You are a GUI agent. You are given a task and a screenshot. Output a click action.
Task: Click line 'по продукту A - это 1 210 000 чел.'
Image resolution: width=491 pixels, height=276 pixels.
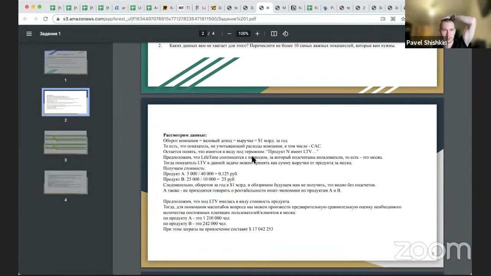pyautogui.click(x=197, y=218)
